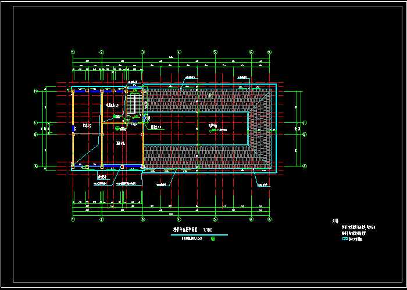This screenshot has width=407, height=290.
Task: Select bottom grid axis bubble numbered 2
Action: [102, 219]
